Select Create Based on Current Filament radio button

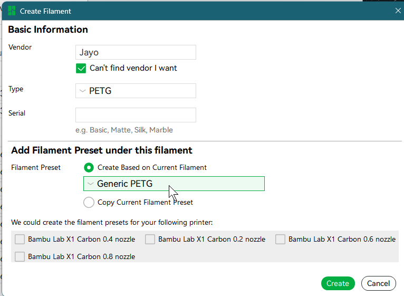point(89,168)
